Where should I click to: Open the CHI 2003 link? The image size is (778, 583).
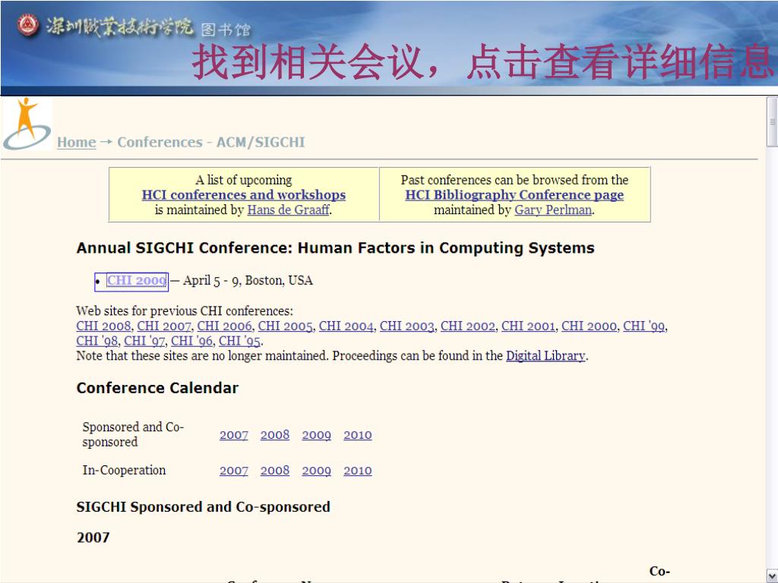407,326
